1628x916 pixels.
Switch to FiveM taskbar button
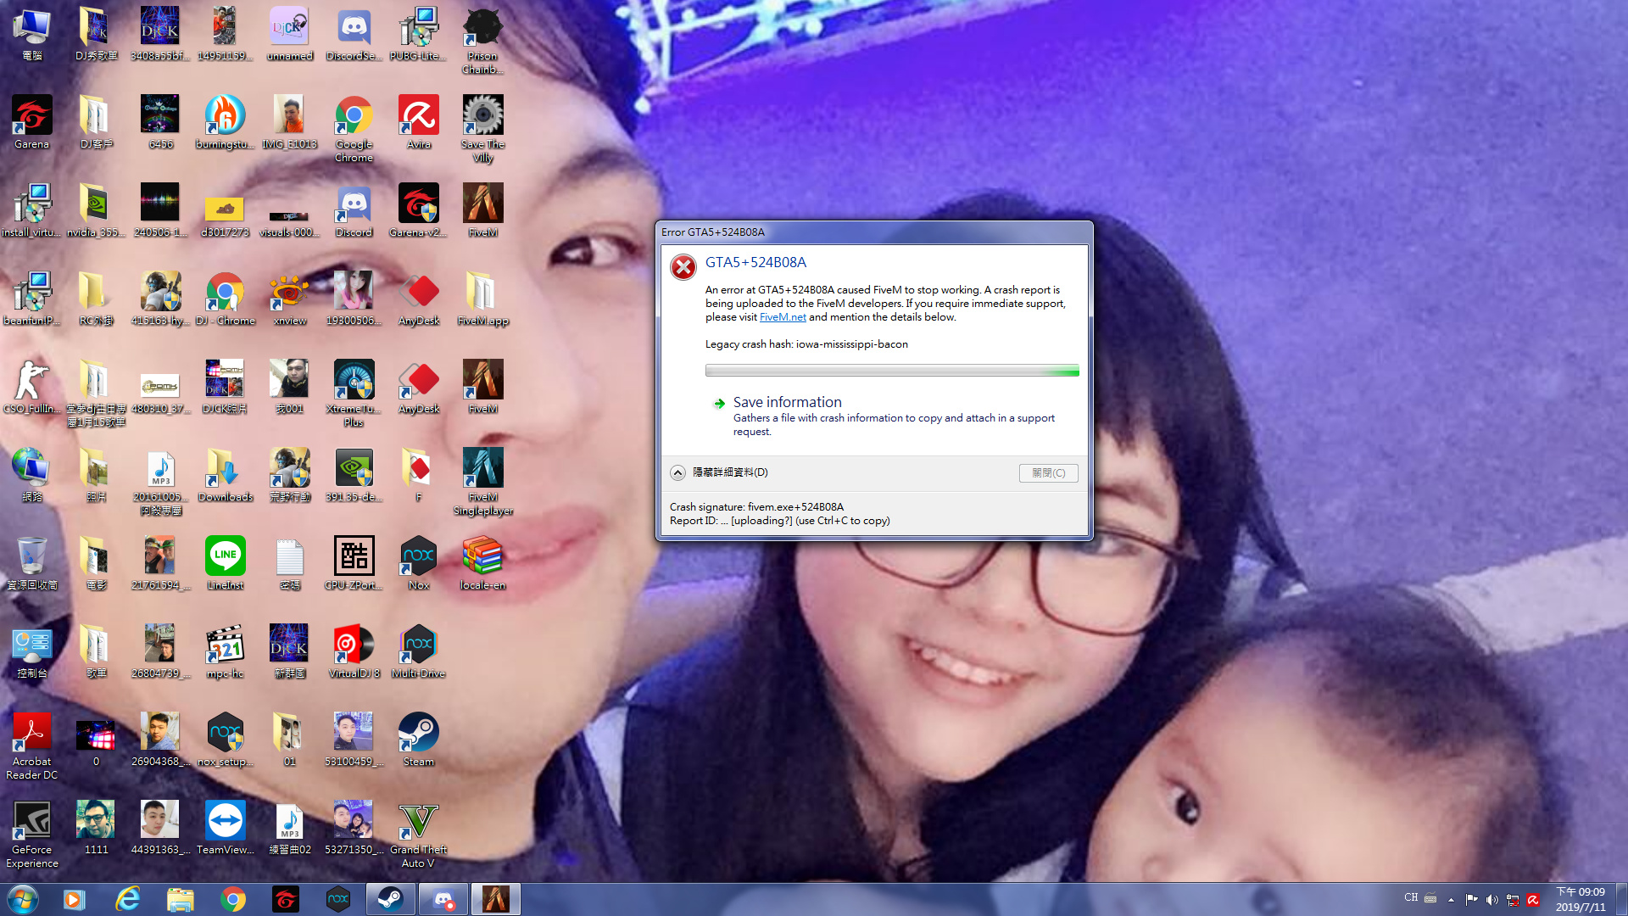tap(495, 898)
